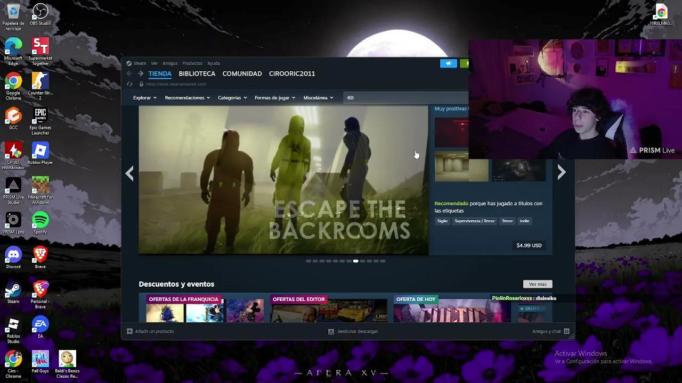Select the Fall Guys desktop icon
Screen dimensions: 682x383
coord(40,362)
